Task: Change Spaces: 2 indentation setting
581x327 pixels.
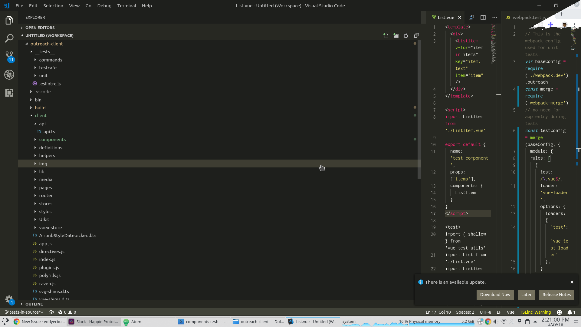Action: click(x=465, y=312)
